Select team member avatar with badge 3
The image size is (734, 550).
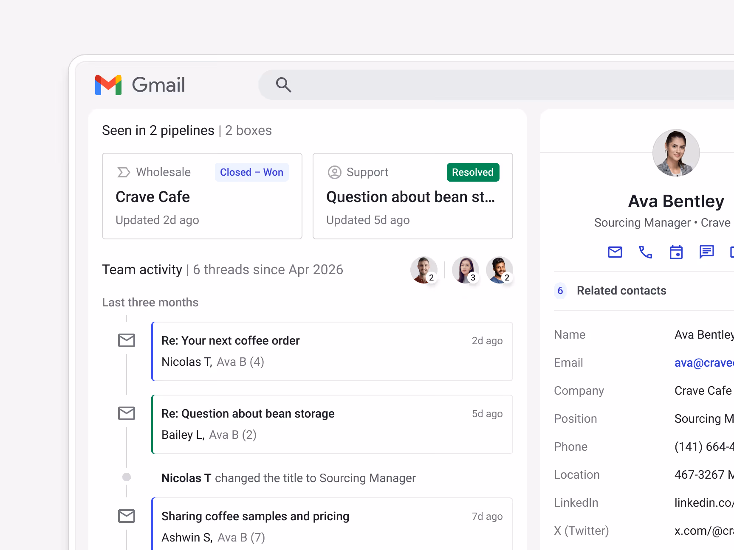pyautogui.click(x=465, y=270)
